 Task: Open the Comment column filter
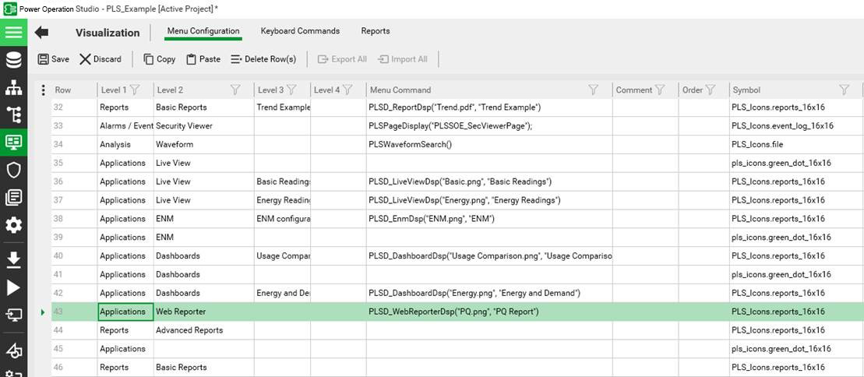pos(660,90)
